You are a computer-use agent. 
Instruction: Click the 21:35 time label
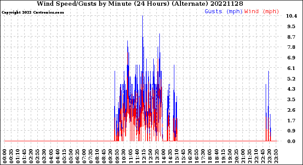point(249,156)
